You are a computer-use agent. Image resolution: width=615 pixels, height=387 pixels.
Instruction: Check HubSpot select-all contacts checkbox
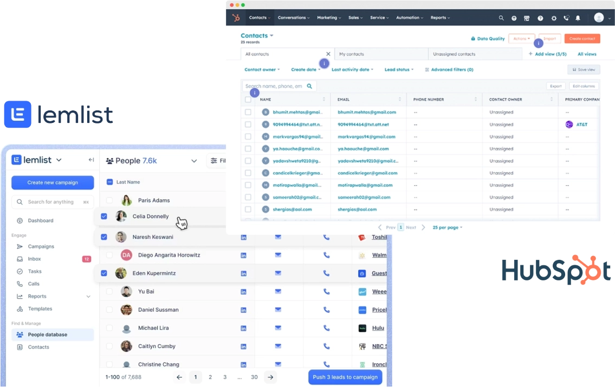248,100
